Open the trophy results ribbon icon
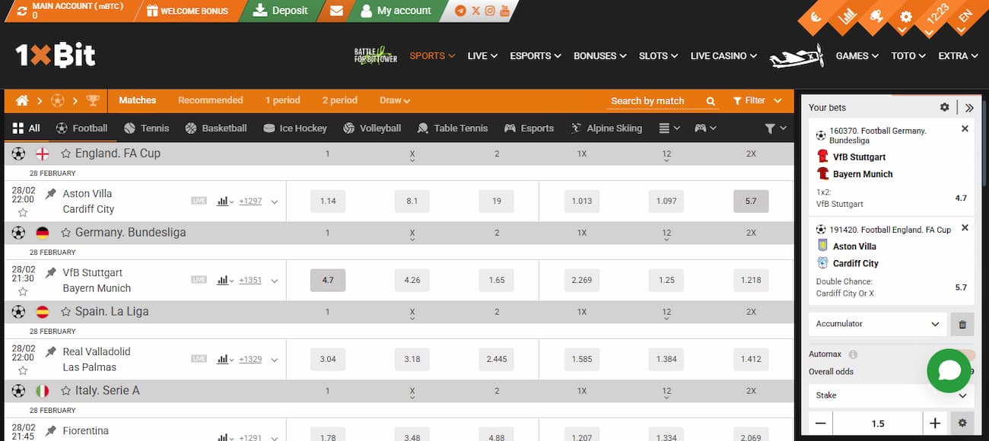The width and height of the screenshot is (989, 441). pos(876,16)
